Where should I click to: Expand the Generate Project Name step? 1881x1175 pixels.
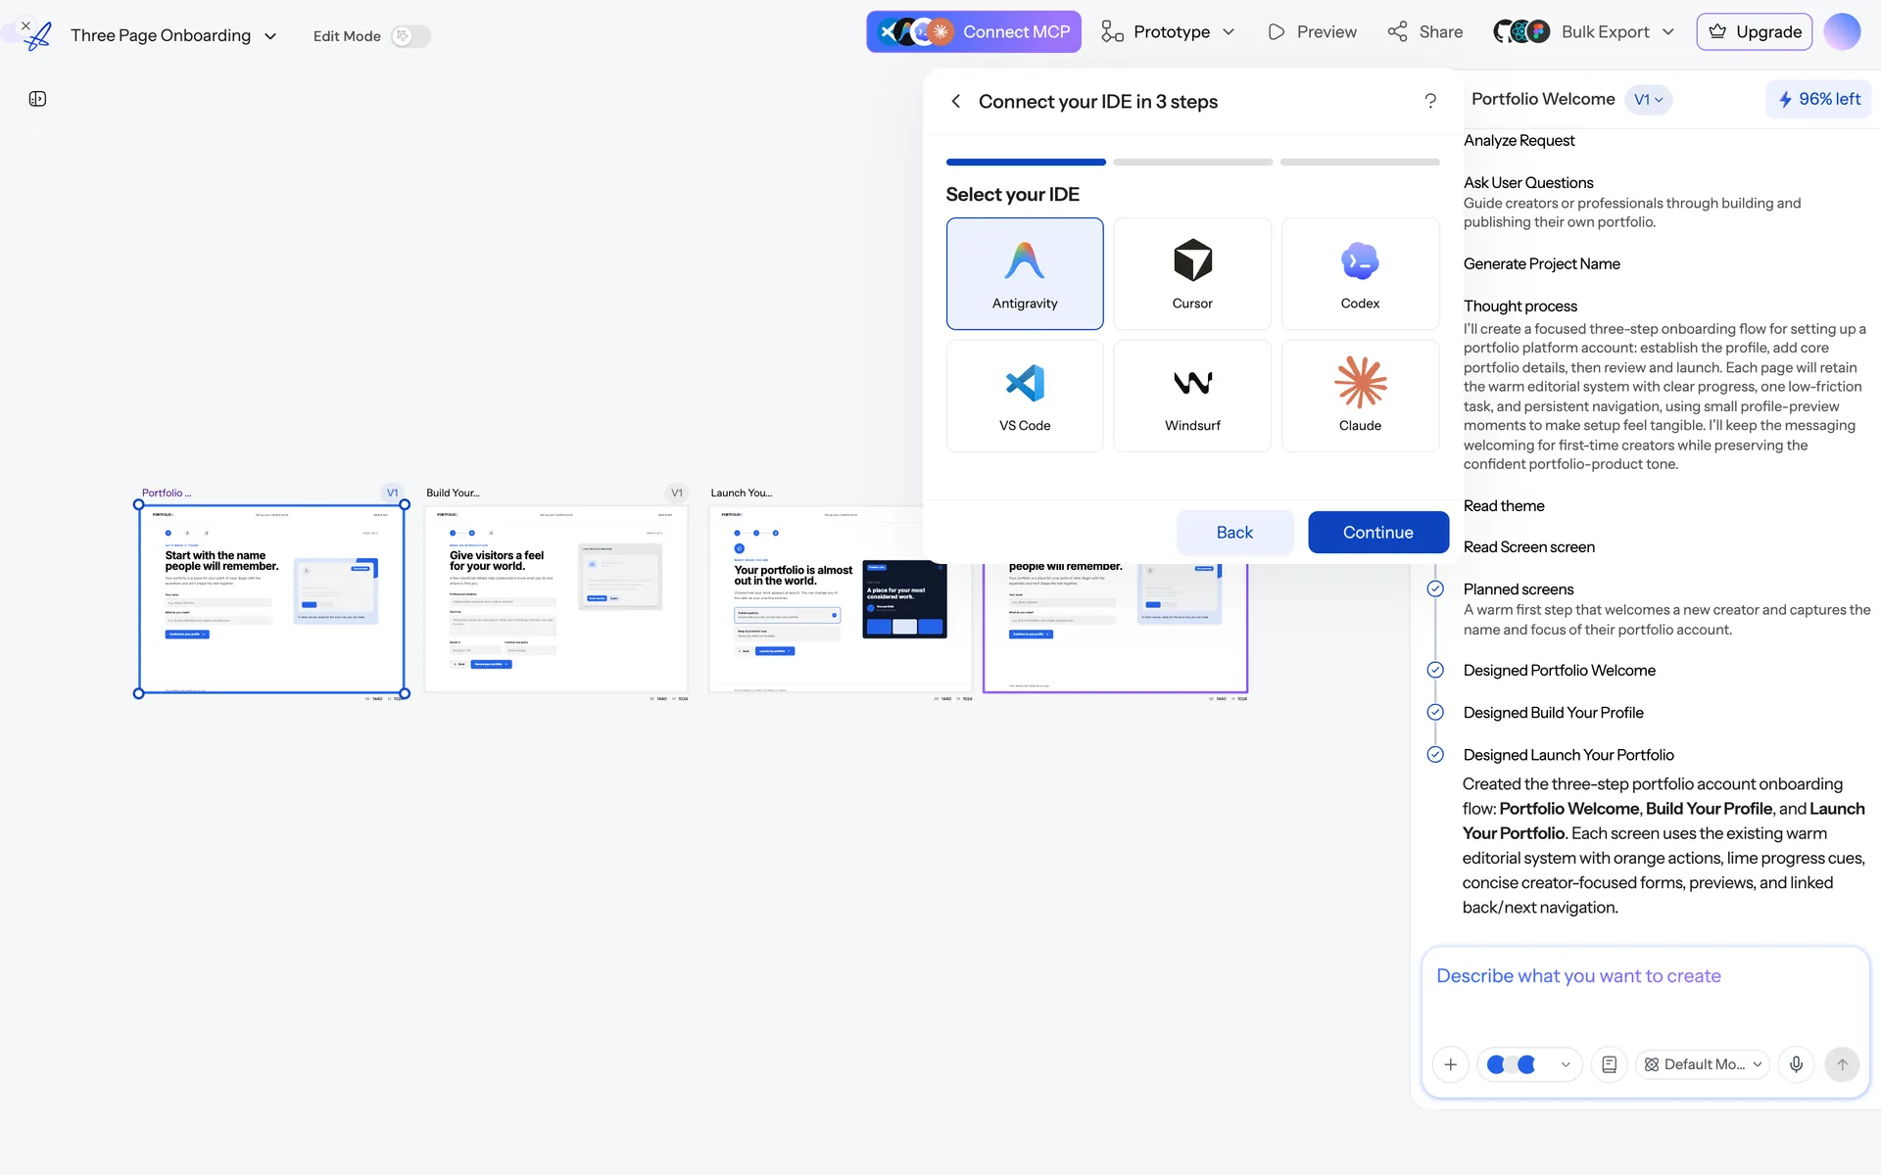coord(1541,263)
